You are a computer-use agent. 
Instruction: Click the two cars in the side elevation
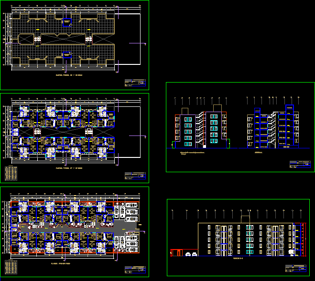coord(191,254)
